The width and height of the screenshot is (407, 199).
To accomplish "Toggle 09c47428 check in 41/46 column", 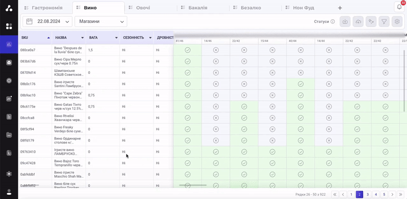I will (x=187, y=163).
